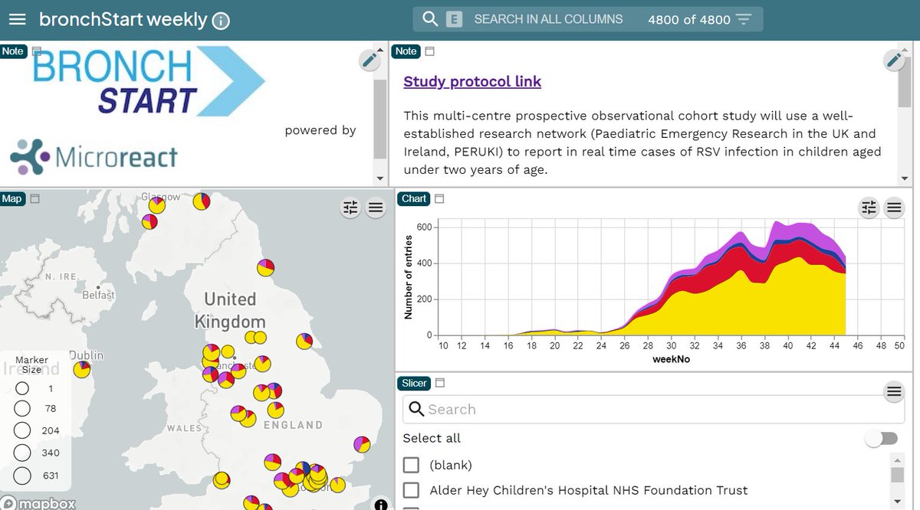The image size is (920, 510).
Task: Click the Search in all columns field
Action: 548,19
